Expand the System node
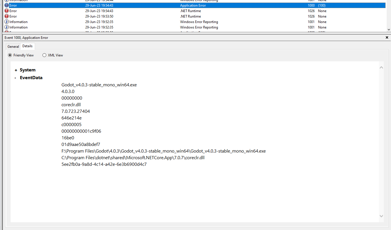 click(x=15, y=70)
